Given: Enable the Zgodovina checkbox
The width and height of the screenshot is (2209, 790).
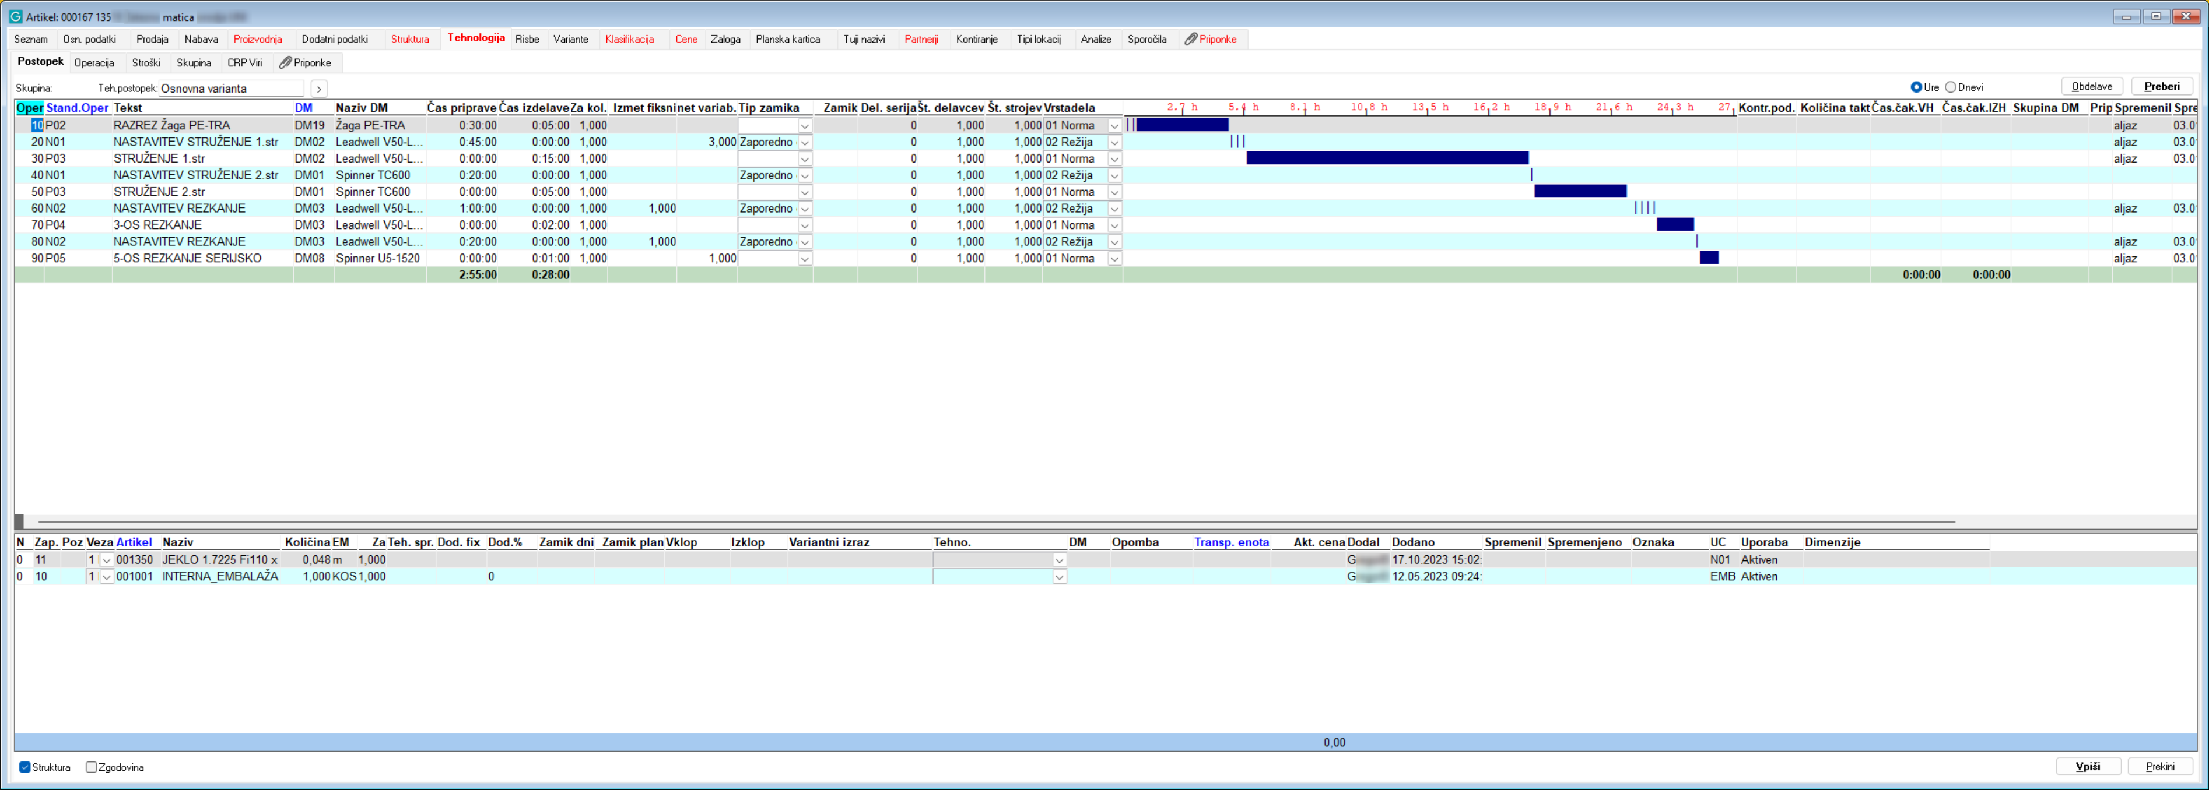Looking at the screenshot, I should [x=91, y=767].
